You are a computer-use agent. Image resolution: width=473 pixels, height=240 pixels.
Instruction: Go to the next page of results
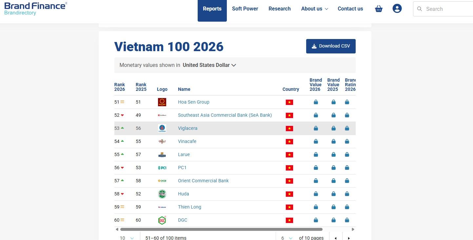[x=349, y=238]
